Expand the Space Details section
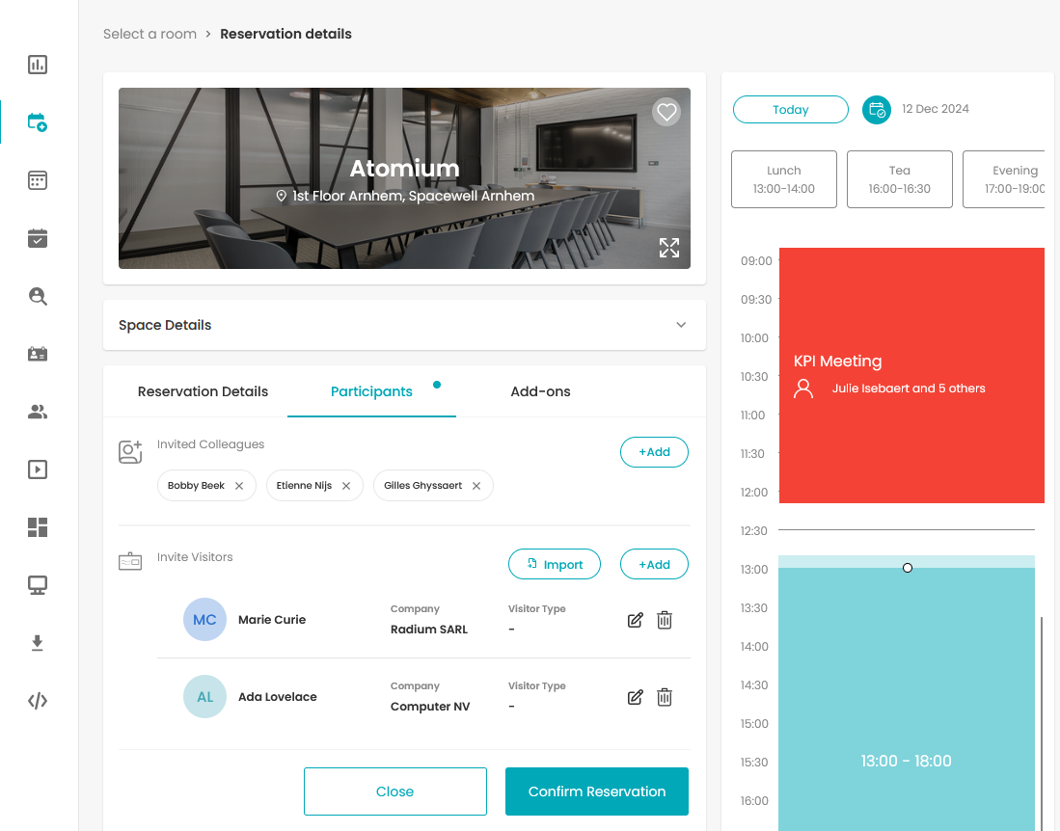1060x831 pixels. pos(404,325)
